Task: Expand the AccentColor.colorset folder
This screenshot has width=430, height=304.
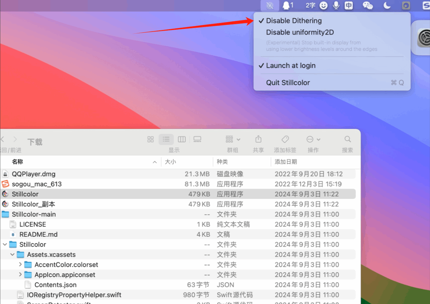Action: pyautogui.click(x=20, y=265)
